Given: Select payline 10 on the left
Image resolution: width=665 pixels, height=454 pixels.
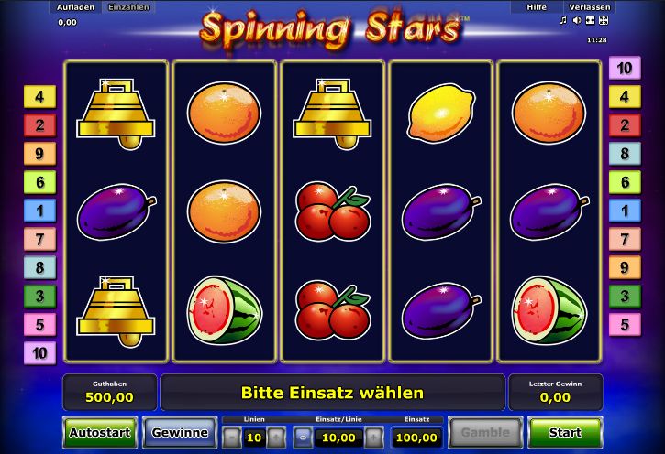Looking at the screenshot, I should coord(39,353).
